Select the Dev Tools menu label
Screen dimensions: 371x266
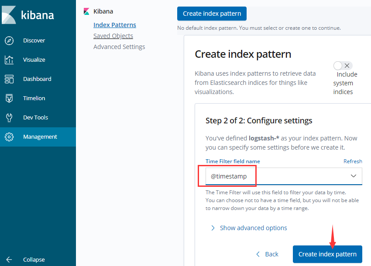pos(35,118)
